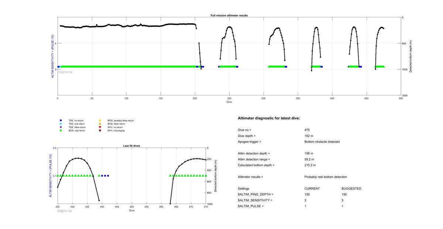Click 'FQCY=14' under the full mission plot
Image resolution: width=443 pixels, height=229 pixels.
65,72
